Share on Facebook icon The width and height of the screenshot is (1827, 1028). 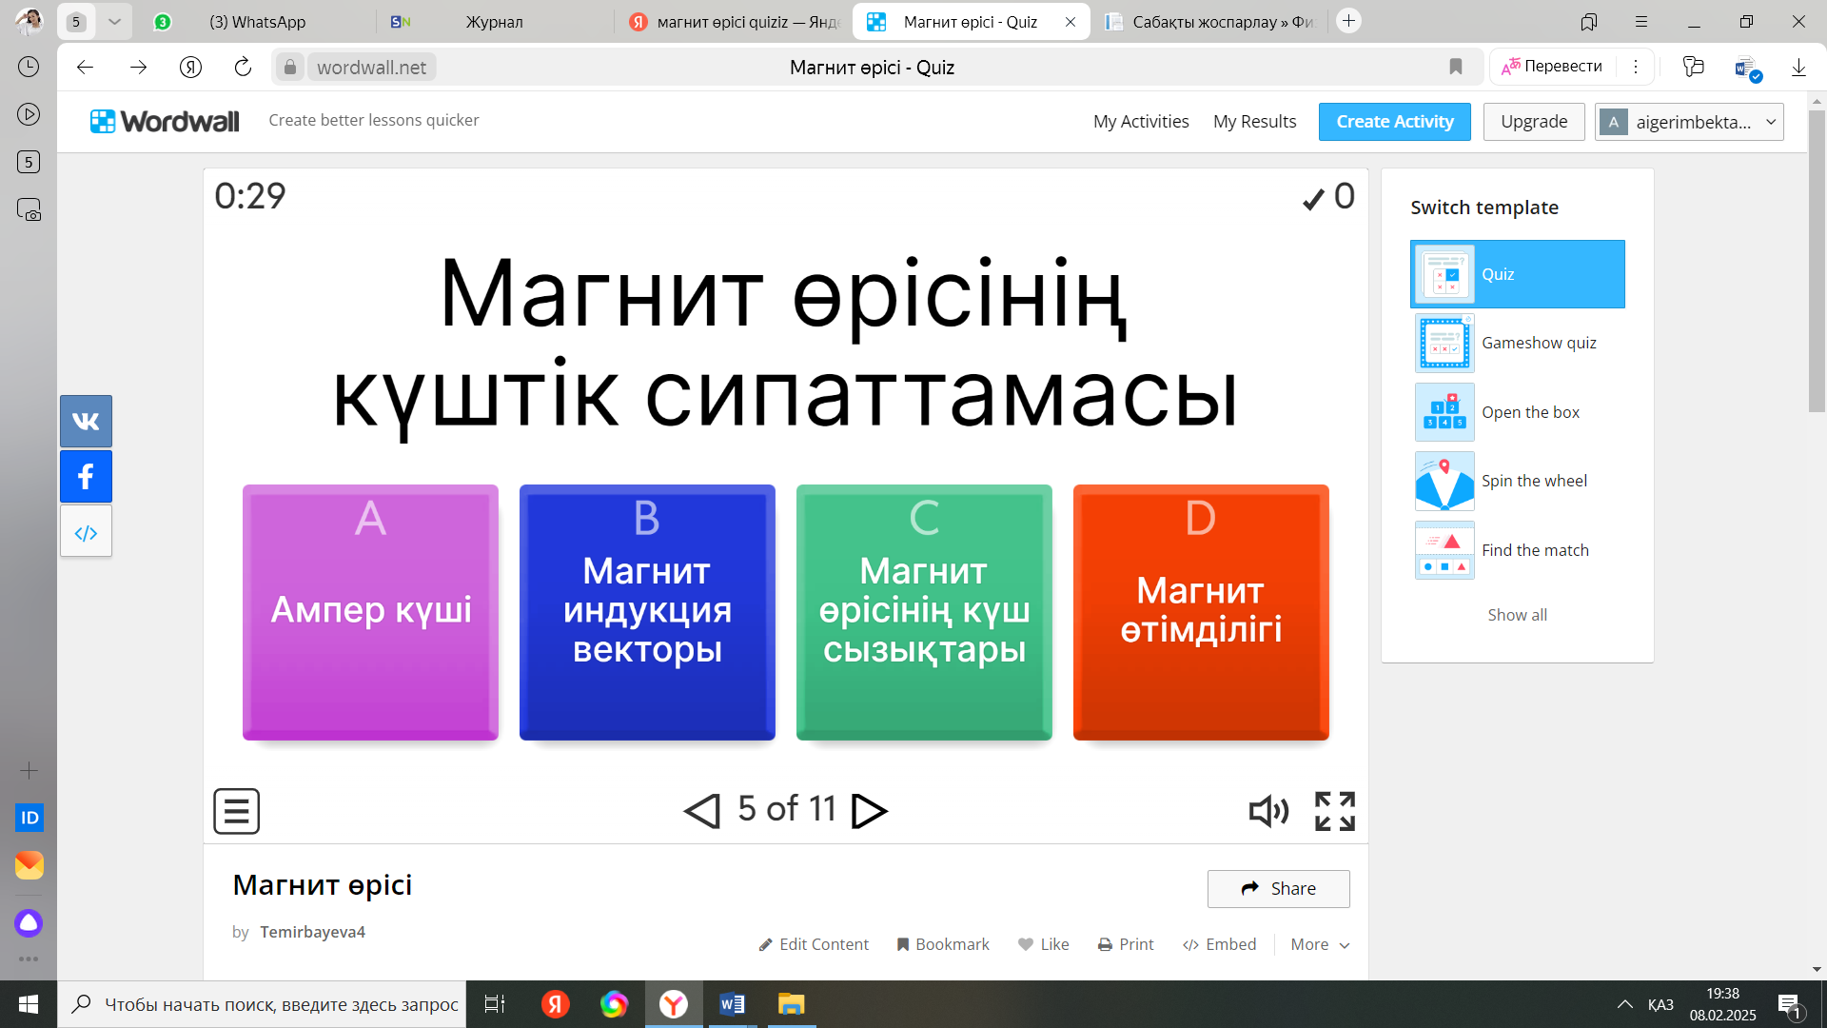pos(86,476)
